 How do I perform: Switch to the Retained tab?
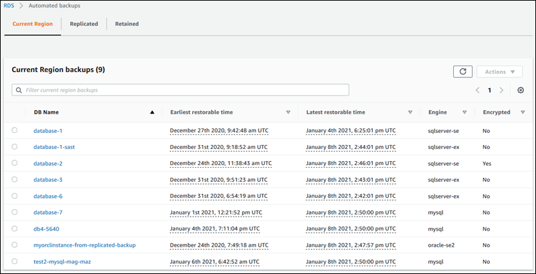point(126,23)
